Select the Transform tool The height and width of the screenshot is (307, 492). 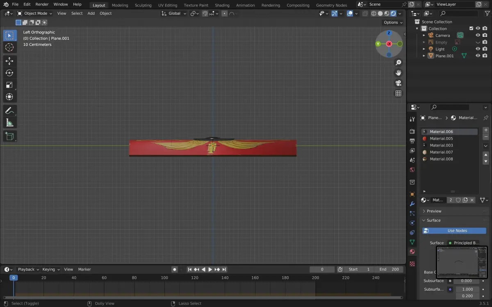coord(9,97)
